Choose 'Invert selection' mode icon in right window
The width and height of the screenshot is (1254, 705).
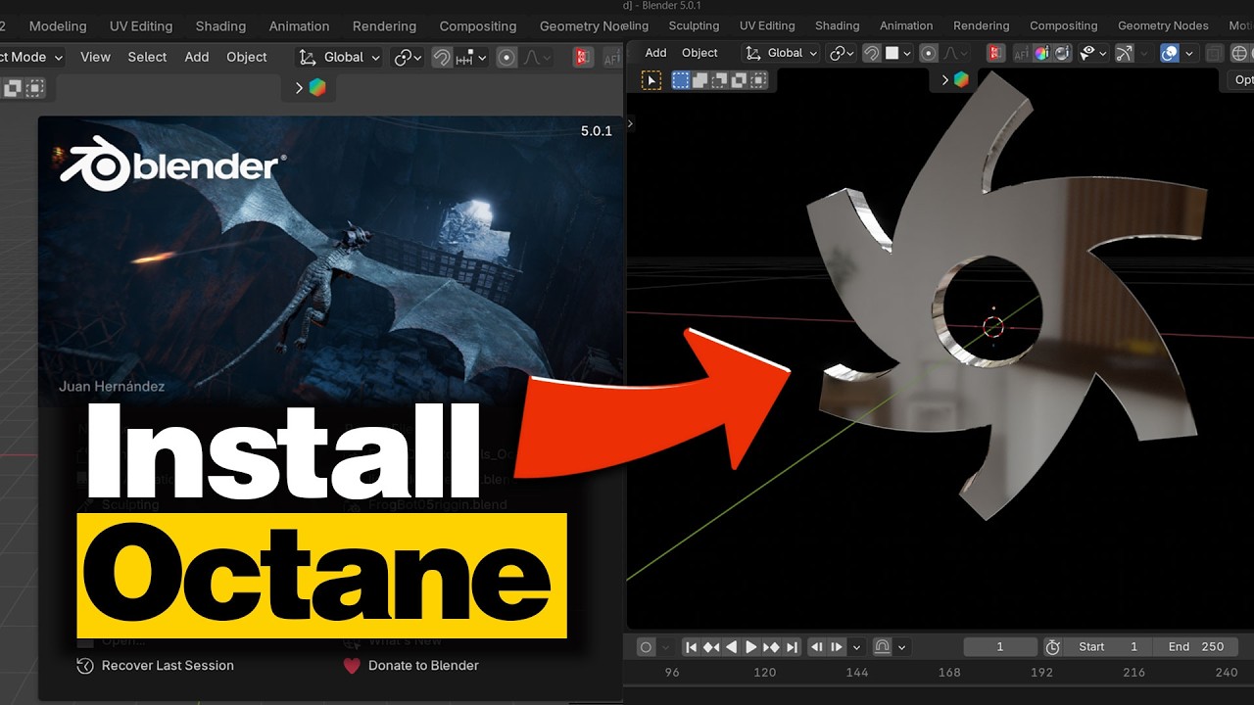(x=737, y=80)
